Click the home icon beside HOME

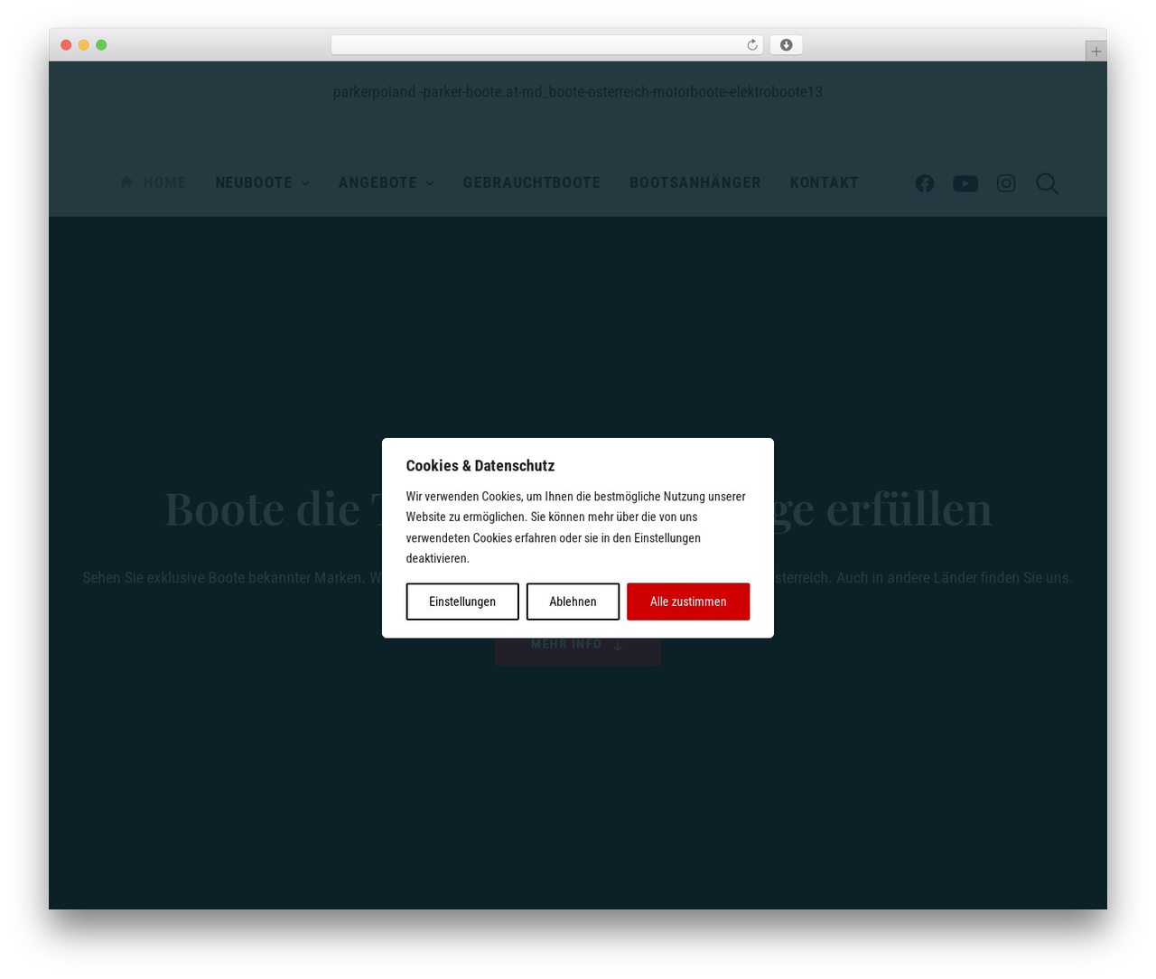tap(126, 182)
